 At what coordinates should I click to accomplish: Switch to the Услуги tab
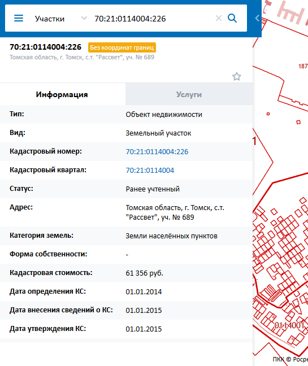[189, 94]
